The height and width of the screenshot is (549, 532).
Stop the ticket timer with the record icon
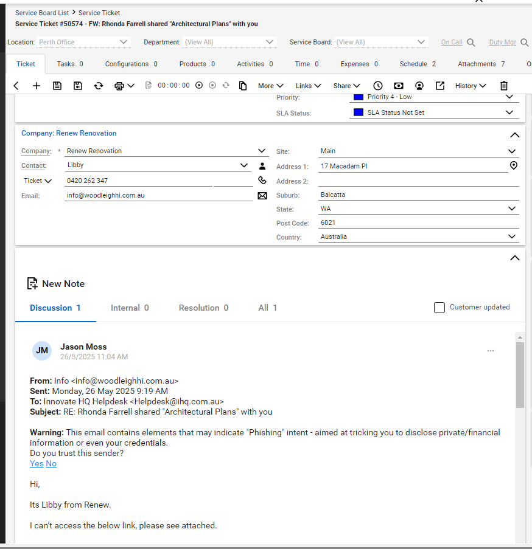coord(212,86)
